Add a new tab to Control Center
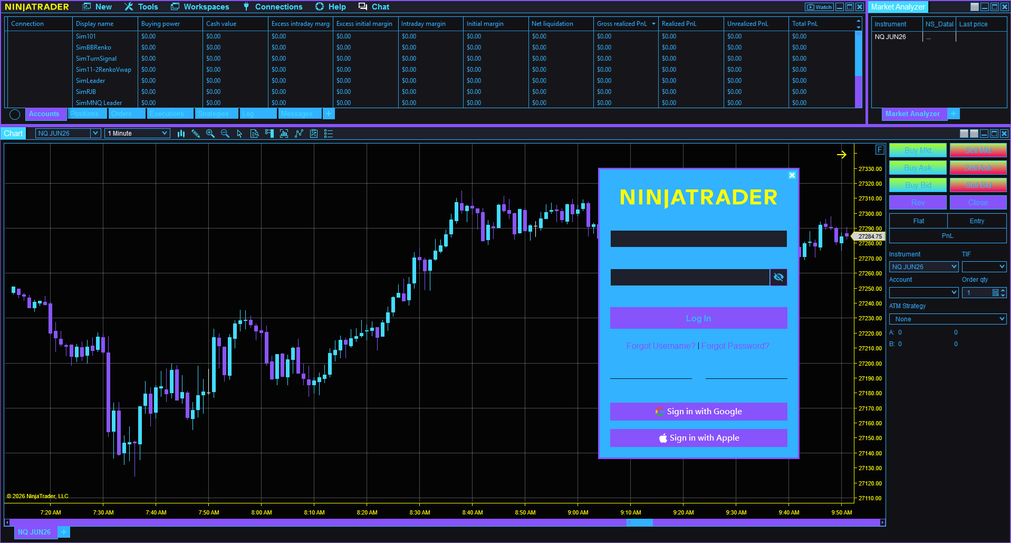This screenshot has height=543, width=1011. (x=329, y=114)
